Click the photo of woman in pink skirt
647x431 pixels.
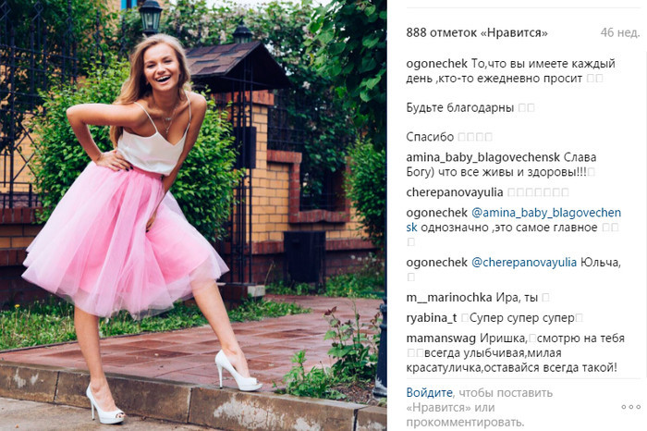pyautogui.click(x=193, y=215)
